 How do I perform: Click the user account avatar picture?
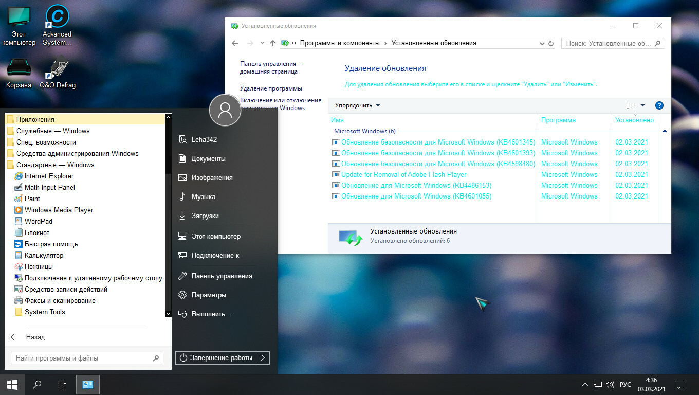click(x=225, y=110)
